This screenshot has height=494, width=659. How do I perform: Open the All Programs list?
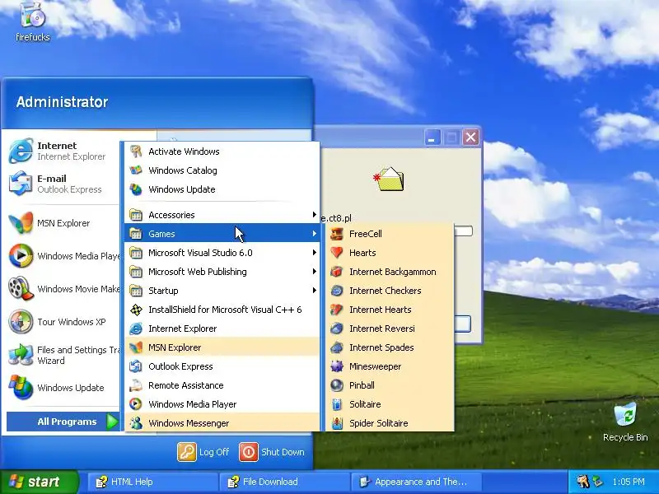tap(63, 422)
